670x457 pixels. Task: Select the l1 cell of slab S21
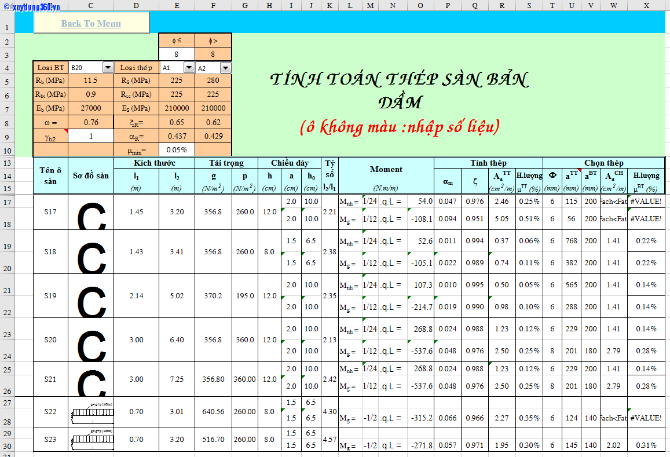pos(136,379)
